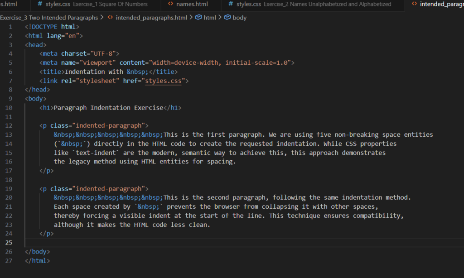The height and width of the screenshot is (278, 464).
Task: Click line number 25 in the gutter
Action: 10,243
